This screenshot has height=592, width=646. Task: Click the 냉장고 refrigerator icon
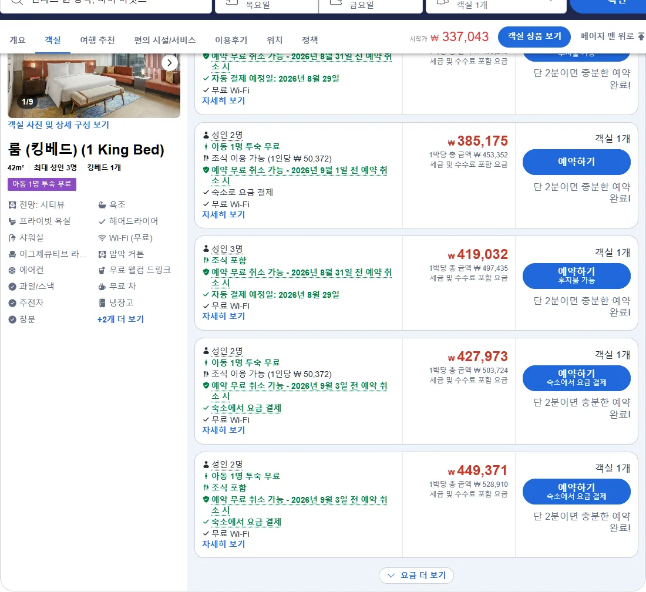click(x=102, y=303)
